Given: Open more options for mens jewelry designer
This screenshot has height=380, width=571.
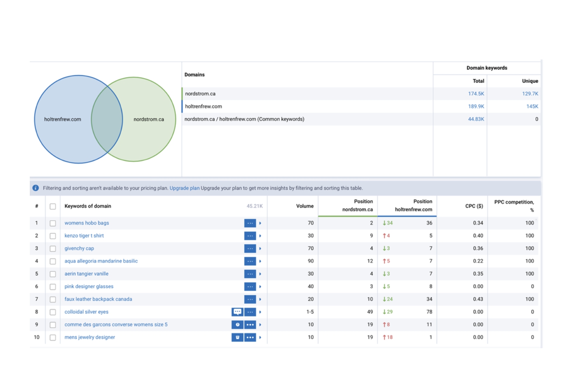Looking at the screenshot, I should [250, 337].
